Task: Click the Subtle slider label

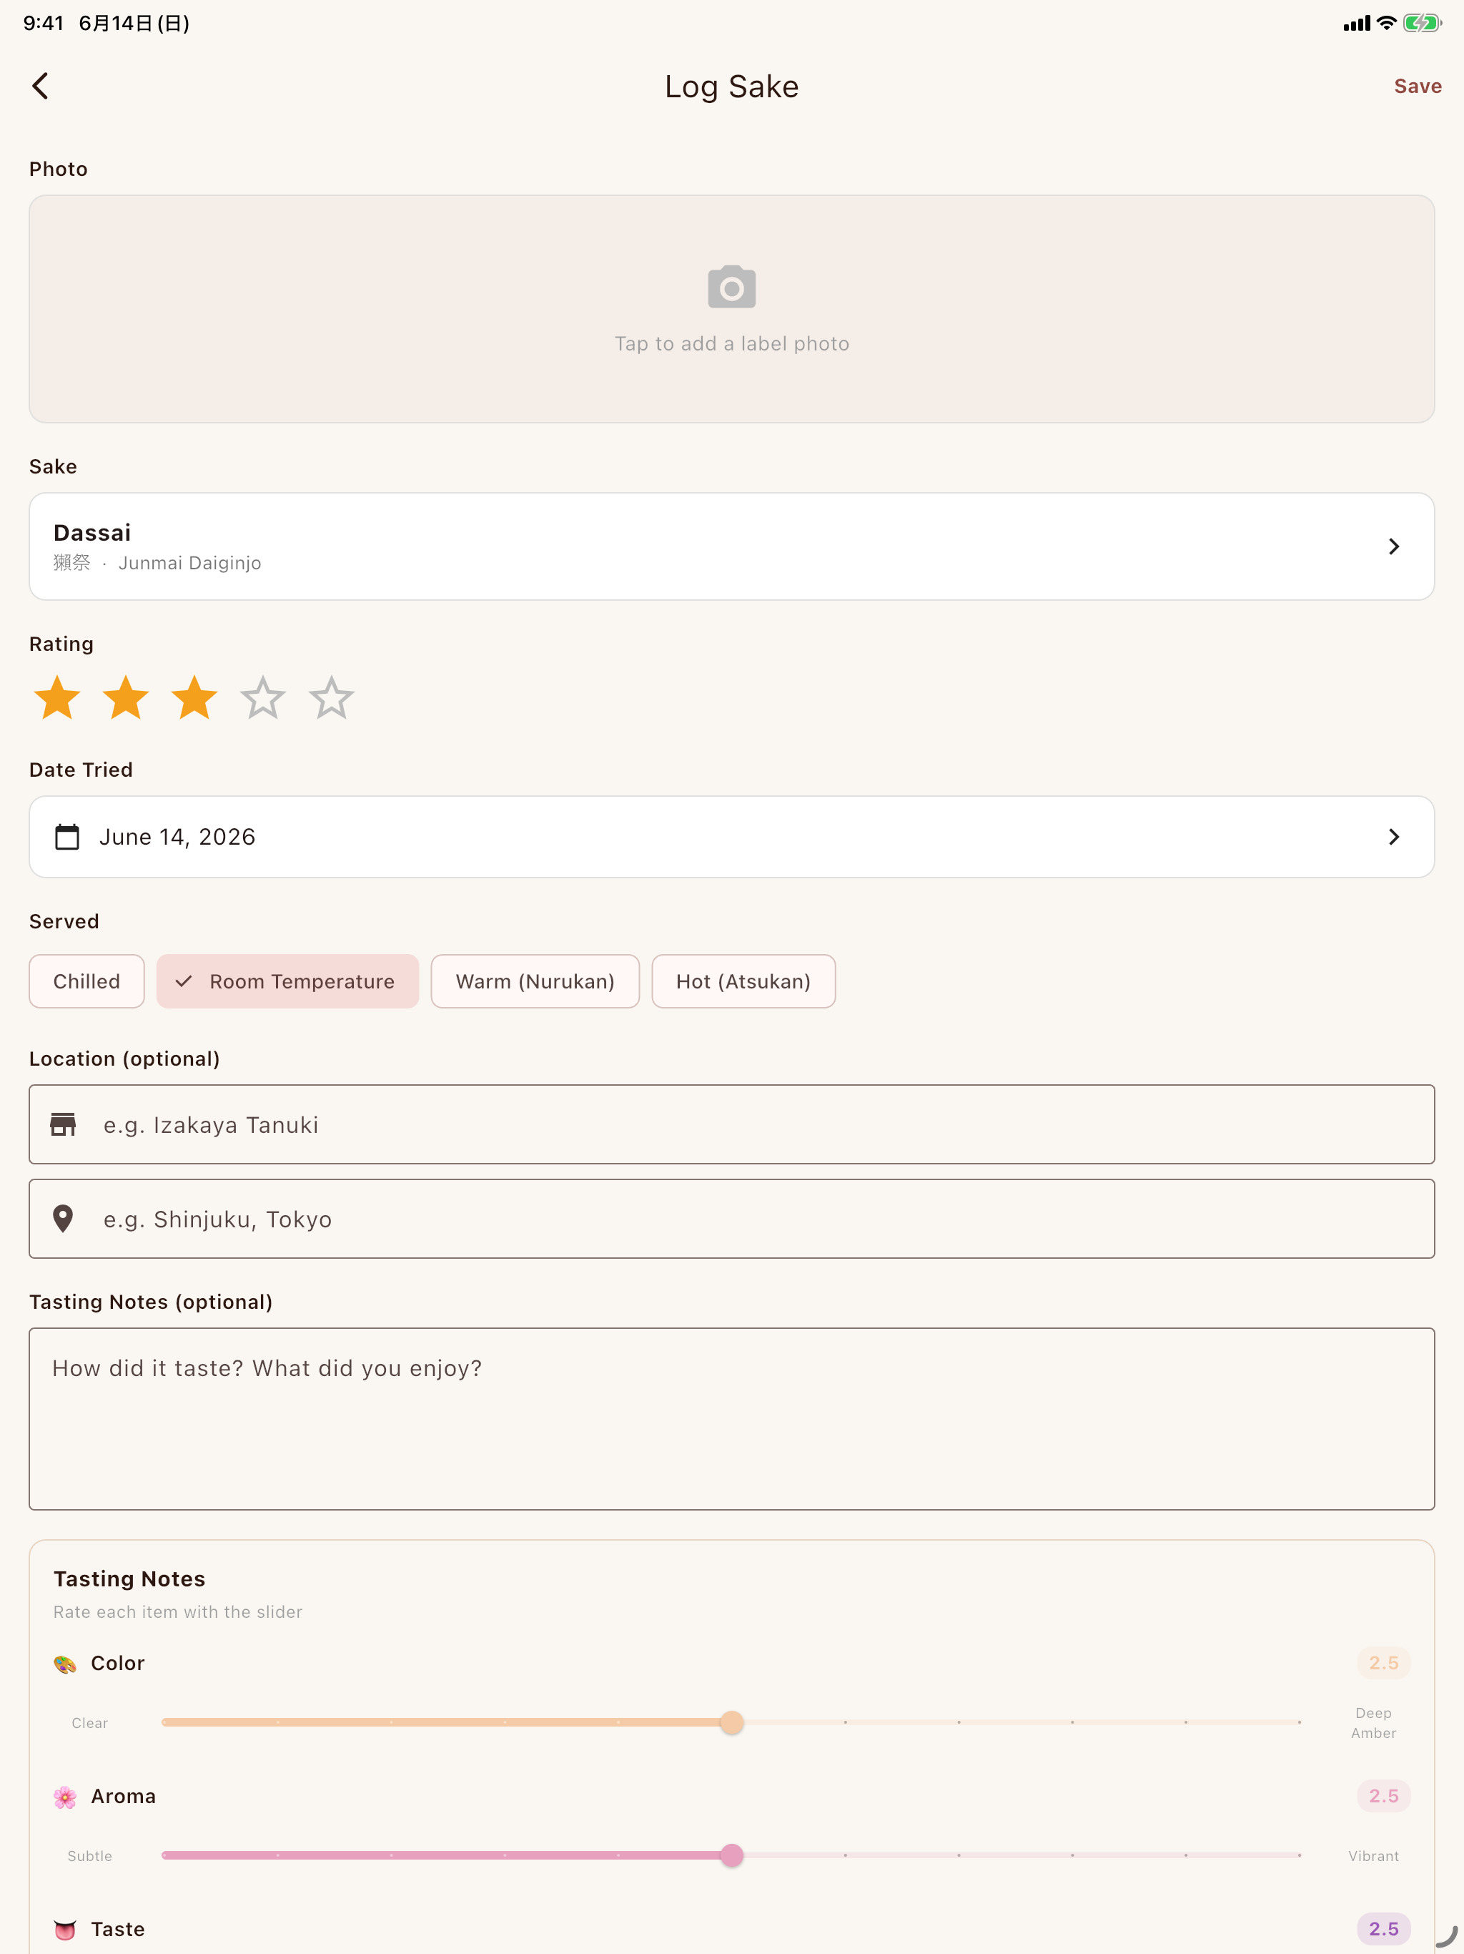Action: [90, 1856]
